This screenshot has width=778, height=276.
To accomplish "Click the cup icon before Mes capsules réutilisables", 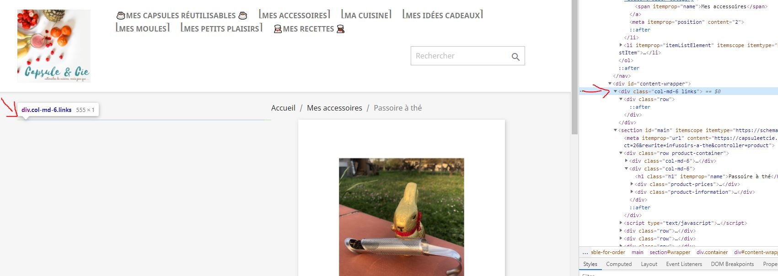I will [x=121, y=16].
